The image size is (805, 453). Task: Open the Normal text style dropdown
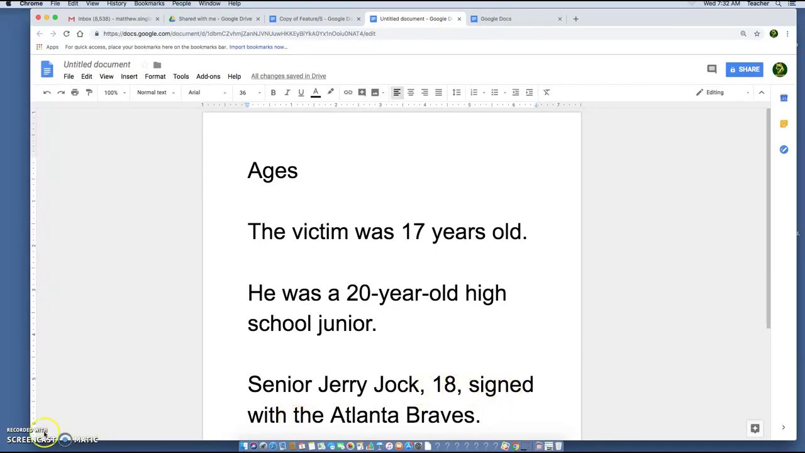155,92
